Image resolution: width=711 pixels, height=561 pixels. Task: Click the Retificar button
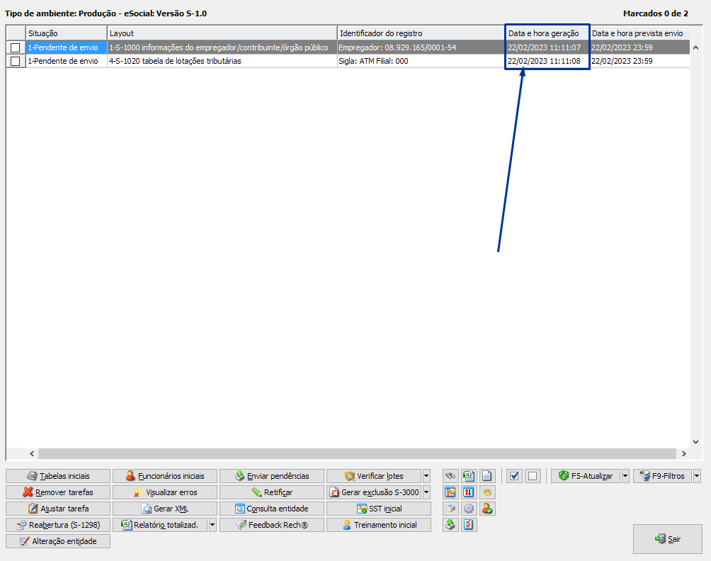[272, 492]
